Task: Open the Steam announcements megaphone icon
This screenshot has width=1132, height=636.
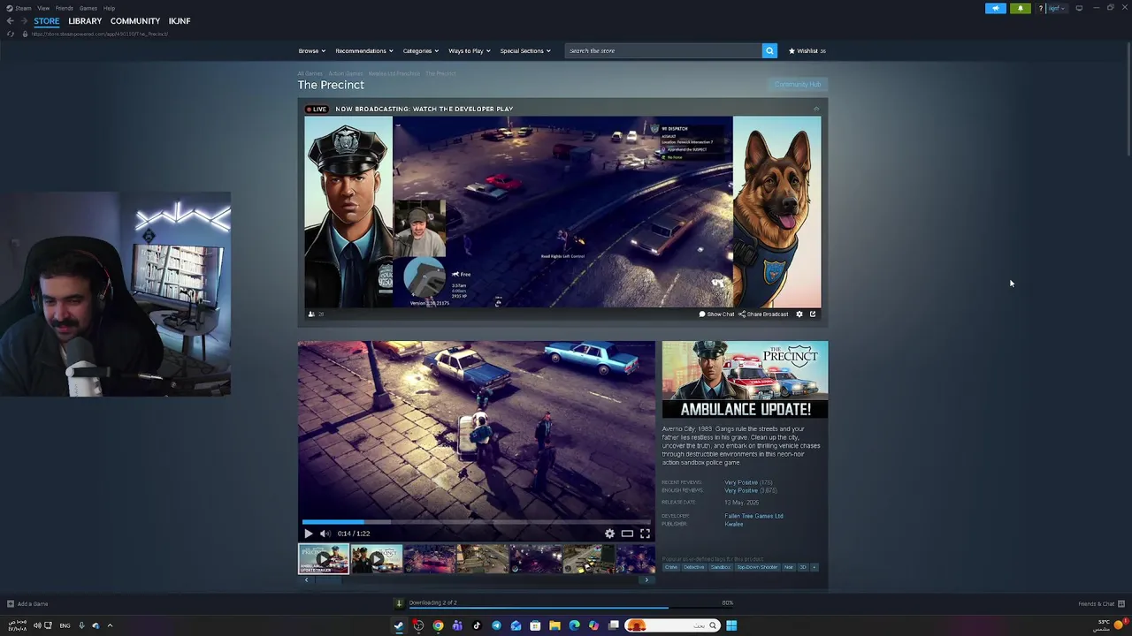Action: pos(996,8)
